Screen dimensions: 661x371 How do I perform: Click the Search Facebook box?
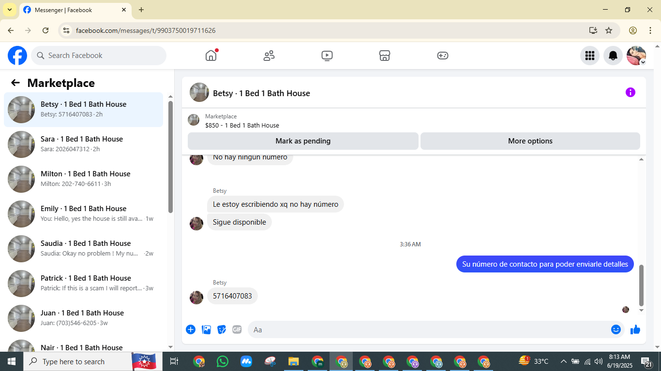point(99,56)
